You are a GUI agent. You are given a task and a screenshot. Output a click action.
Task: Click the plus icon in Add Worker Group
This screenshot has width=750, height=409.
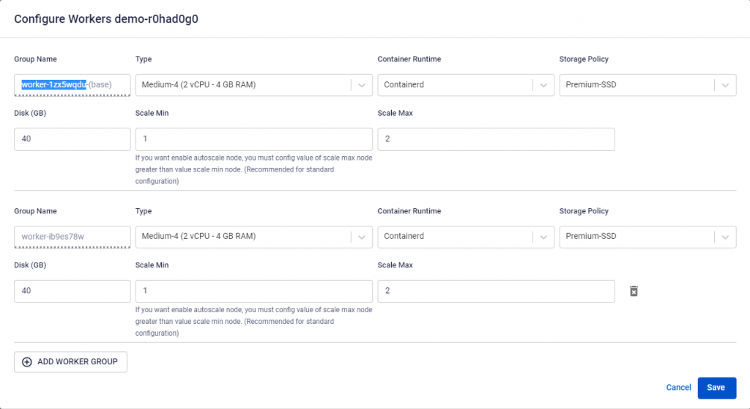pos(27,362)
